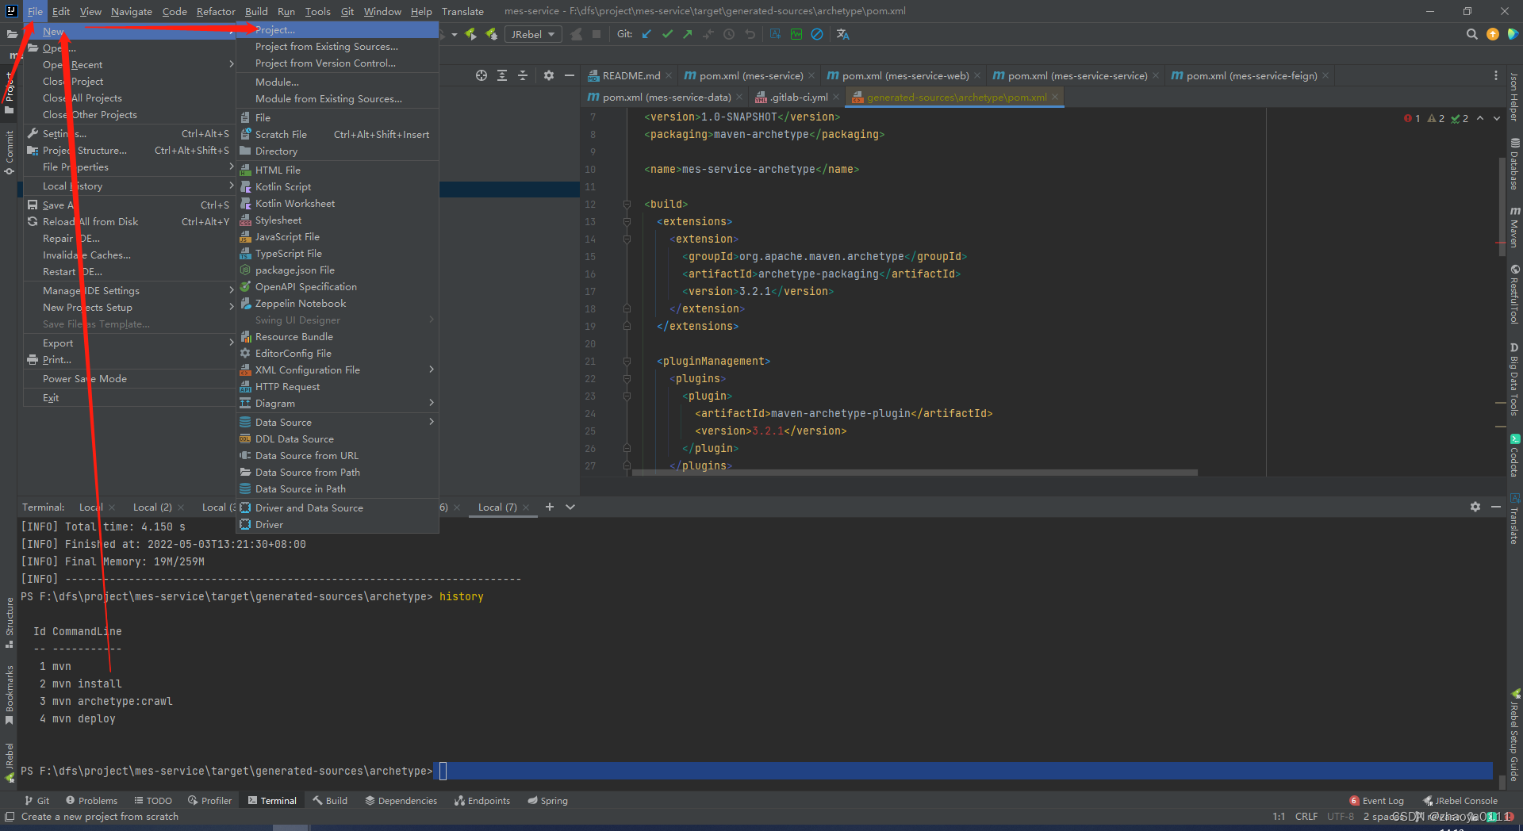Toggle the Bookmarks tool window
The image size is (1523, 831).
pos(9,695)
